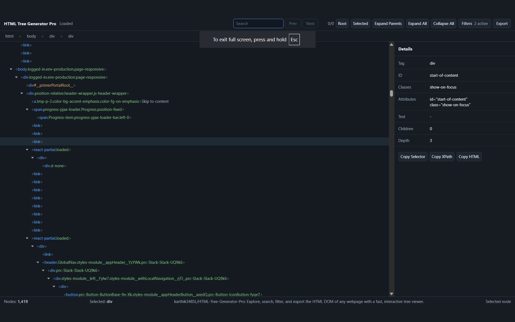
Task: Click the 'Details' panel heading
Action: tap(405, 49)
